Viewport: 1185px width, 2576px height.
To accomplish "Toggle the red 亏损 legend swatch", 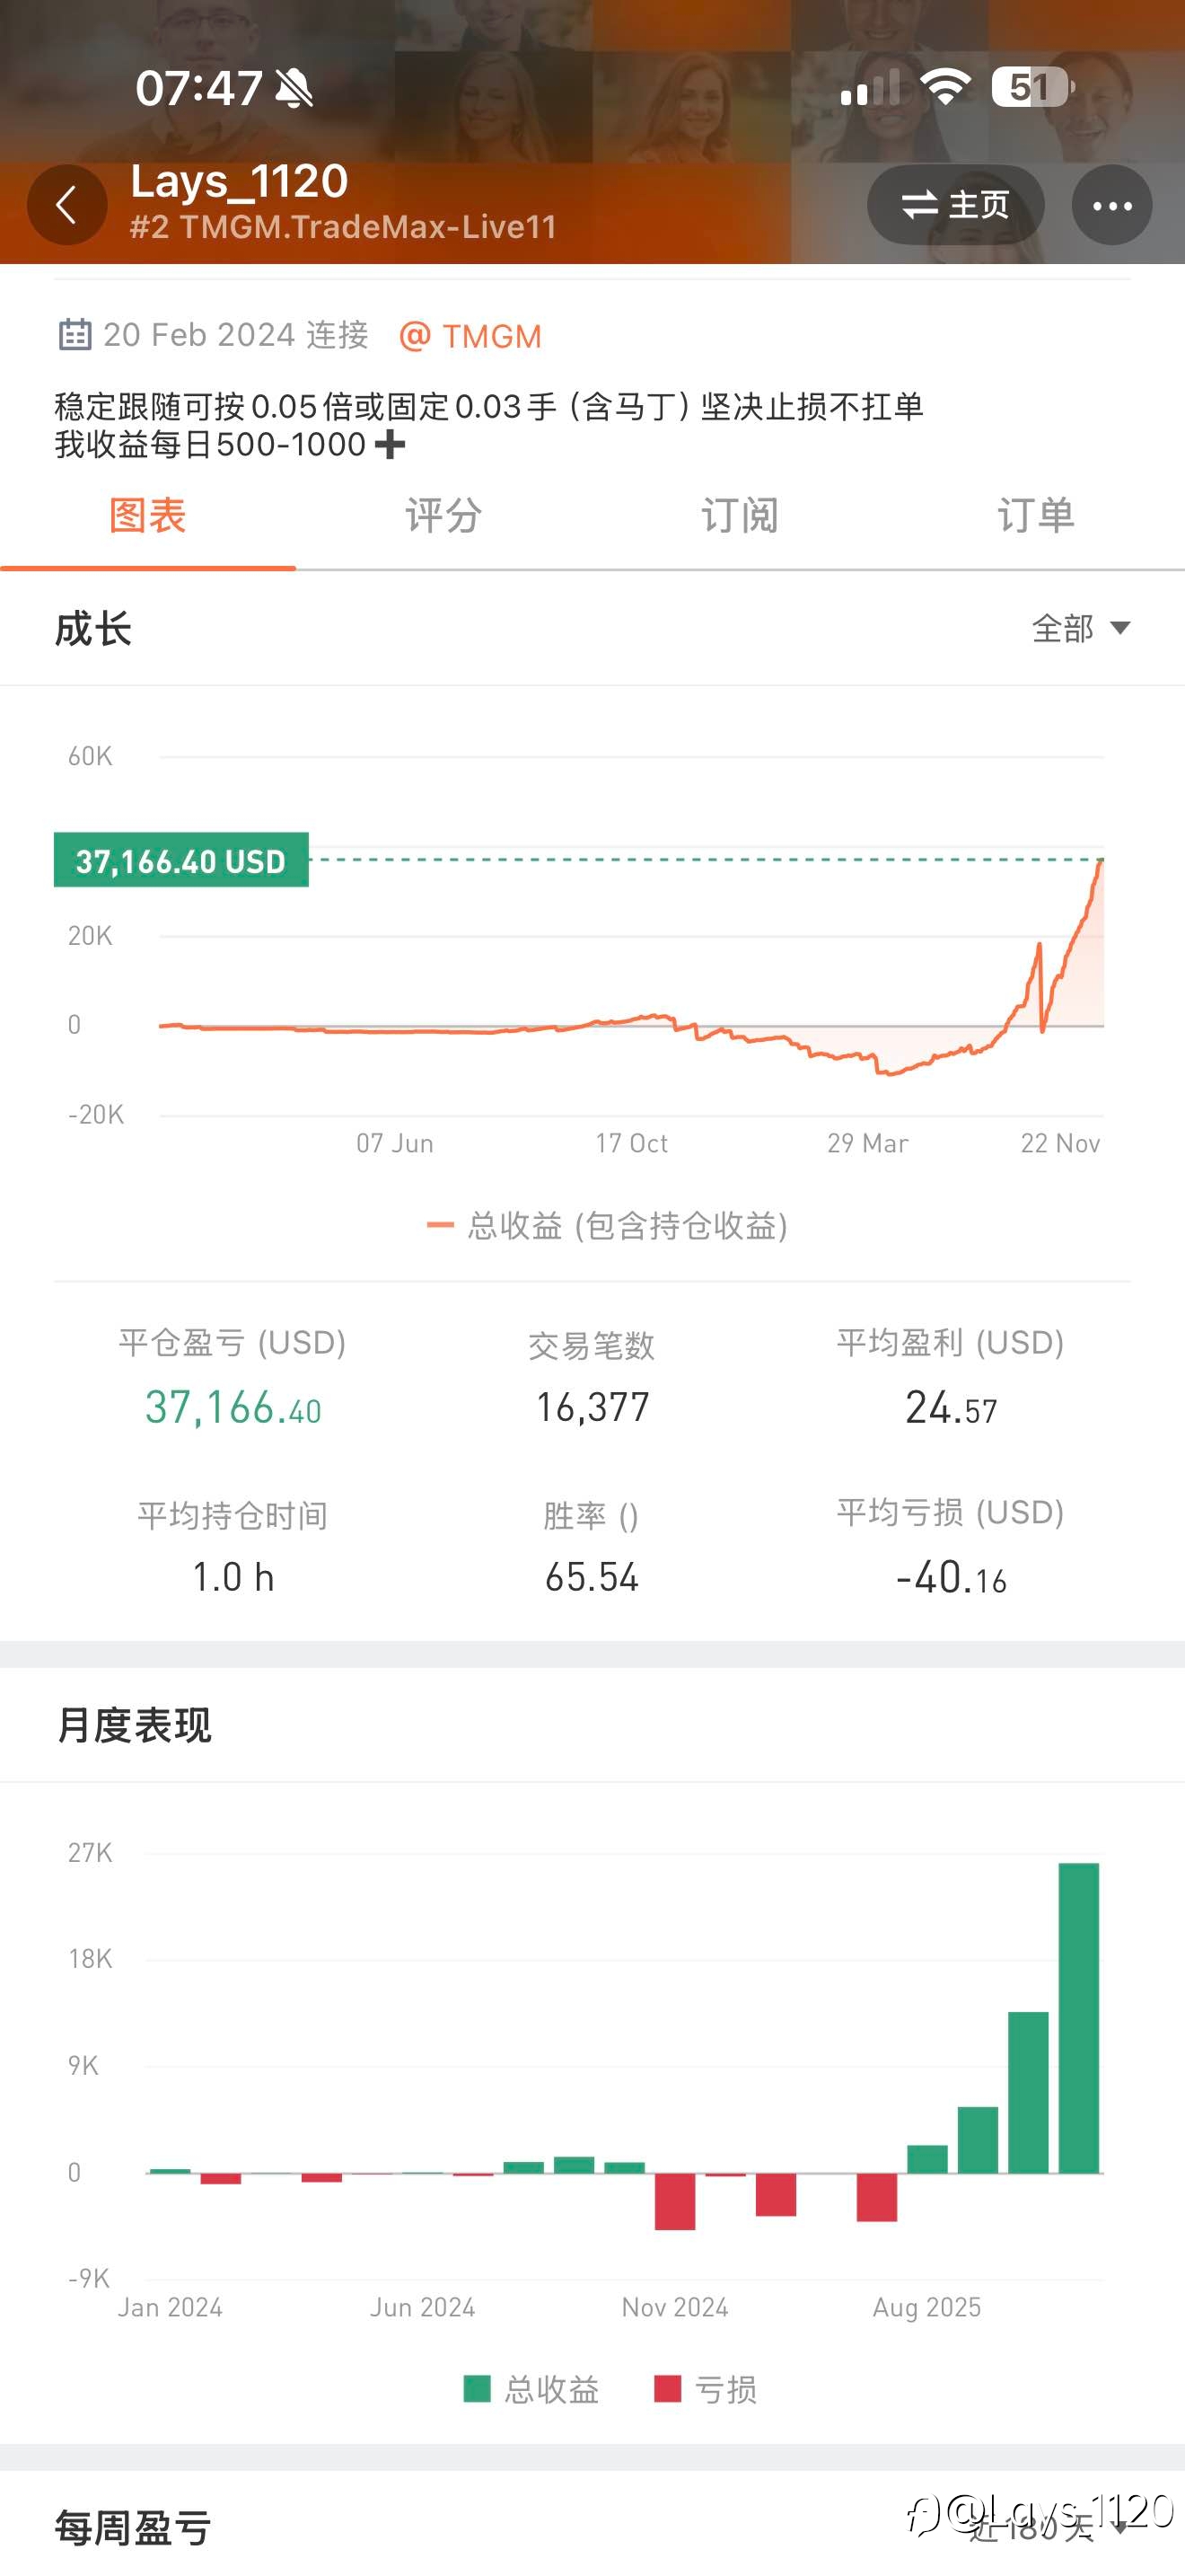I will click(x=667, y=2389).
